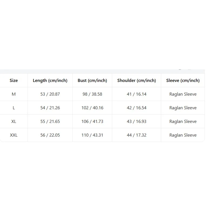The image size is (216, 216).
Task: Click the Sleeve (cm/inch) header
Action: click(183, 80)
